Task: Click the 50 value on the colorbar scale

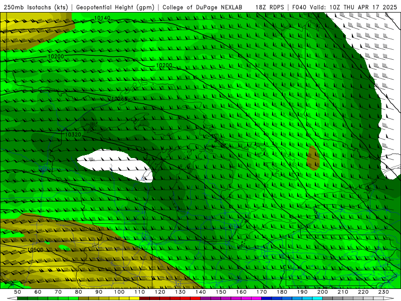Action: pos(18,292)
